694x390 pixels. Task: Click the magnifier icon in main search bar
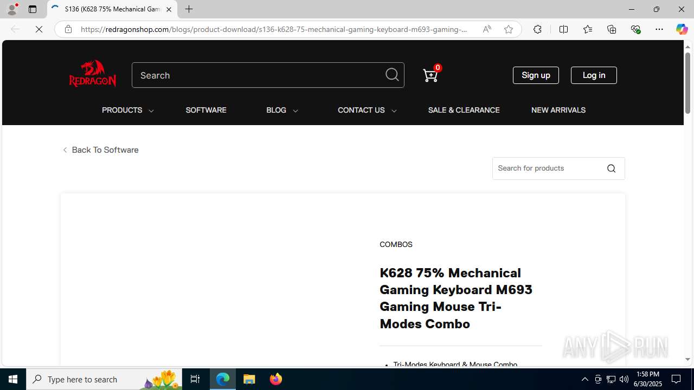392,75
